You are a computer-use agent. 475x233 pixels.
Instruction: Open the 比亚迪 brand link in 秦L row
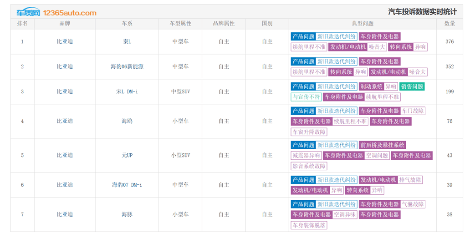[65, 42]
